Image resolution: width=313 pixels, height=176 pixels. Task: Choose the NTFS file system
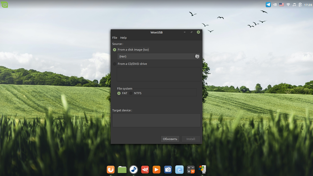(x=135, y=93)
